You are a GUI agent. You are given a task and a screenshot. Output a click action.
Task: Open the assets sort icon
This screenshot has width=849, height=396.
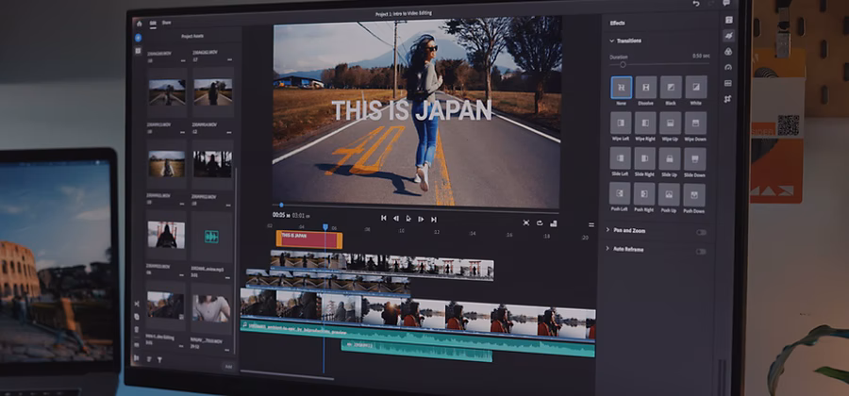click(149, 358)
